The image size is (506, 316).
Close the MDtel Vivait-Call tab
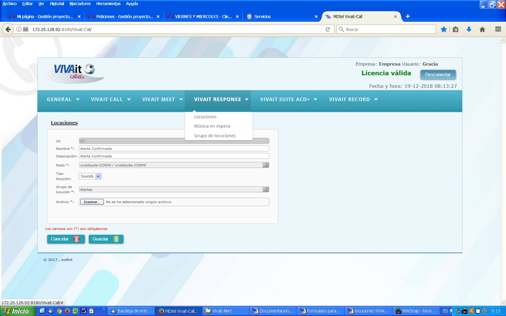(395, 17)
